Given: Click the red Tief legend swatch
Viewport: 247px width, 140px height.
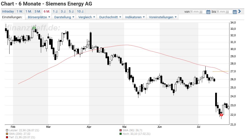Looking at the screenshot, I should (x=7, y=137).
